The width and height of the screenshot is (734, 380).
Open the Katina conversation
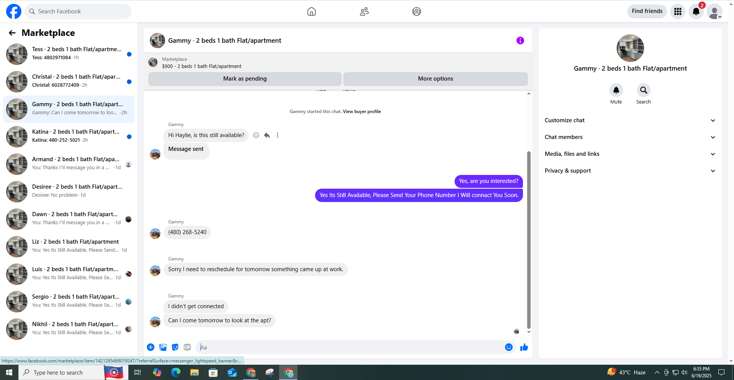pos(69,137)
